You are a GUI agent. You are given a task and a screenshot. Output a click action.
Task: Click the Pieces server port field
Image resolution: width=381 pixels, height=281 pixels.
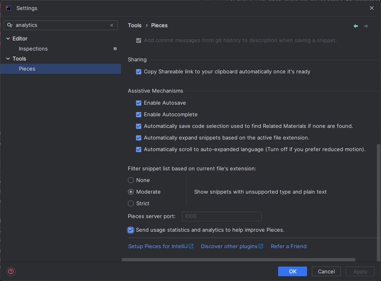[x=221, y=216]
